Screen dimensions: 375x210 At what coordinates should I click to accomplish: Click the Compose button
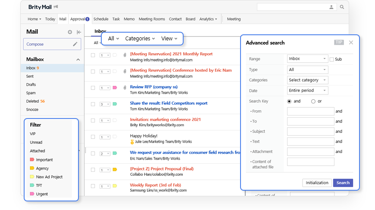click(52, 44)
